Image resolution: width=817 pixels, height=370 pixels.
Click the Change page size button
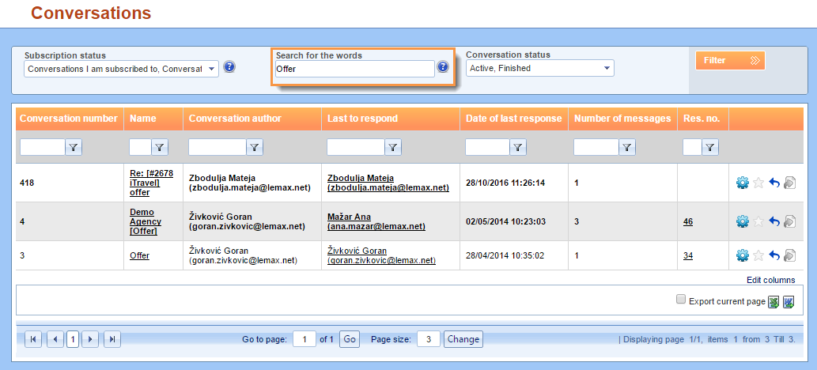(463, 339)
